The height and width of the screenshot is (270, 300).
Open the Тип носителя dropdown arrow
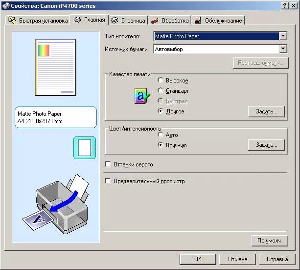283,36
